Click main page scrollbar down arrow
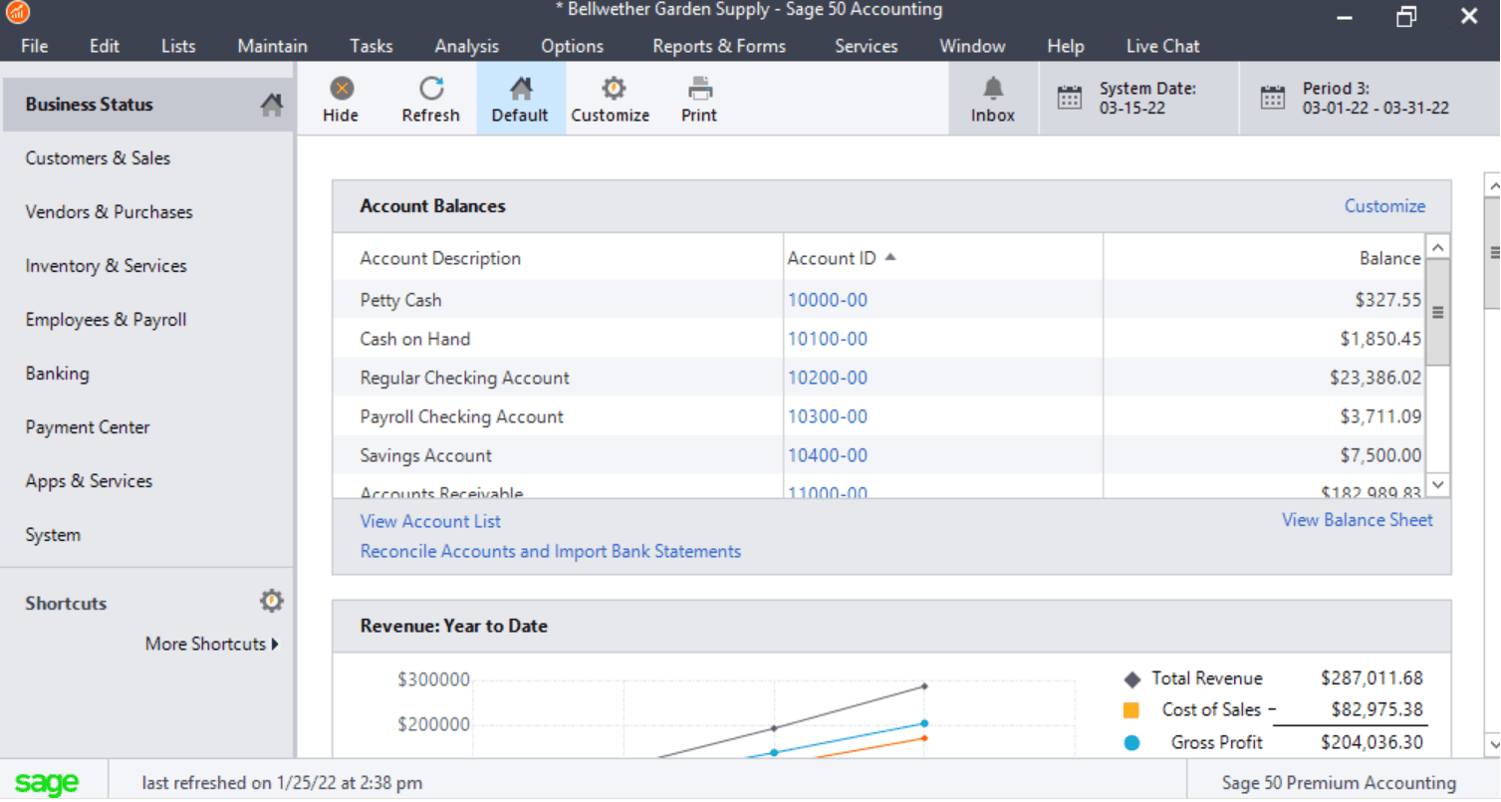Screen dimensions: 1501x802 point(1492,743)
